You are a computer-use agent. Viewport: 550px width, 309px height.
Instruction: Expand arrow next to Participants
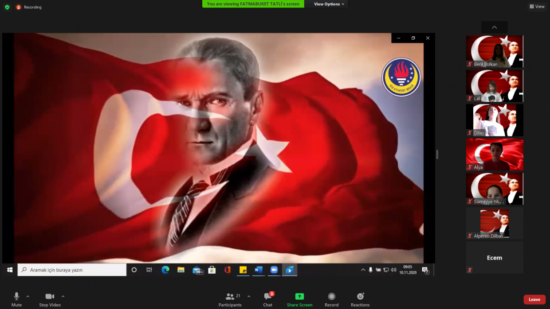coord(249,296)
